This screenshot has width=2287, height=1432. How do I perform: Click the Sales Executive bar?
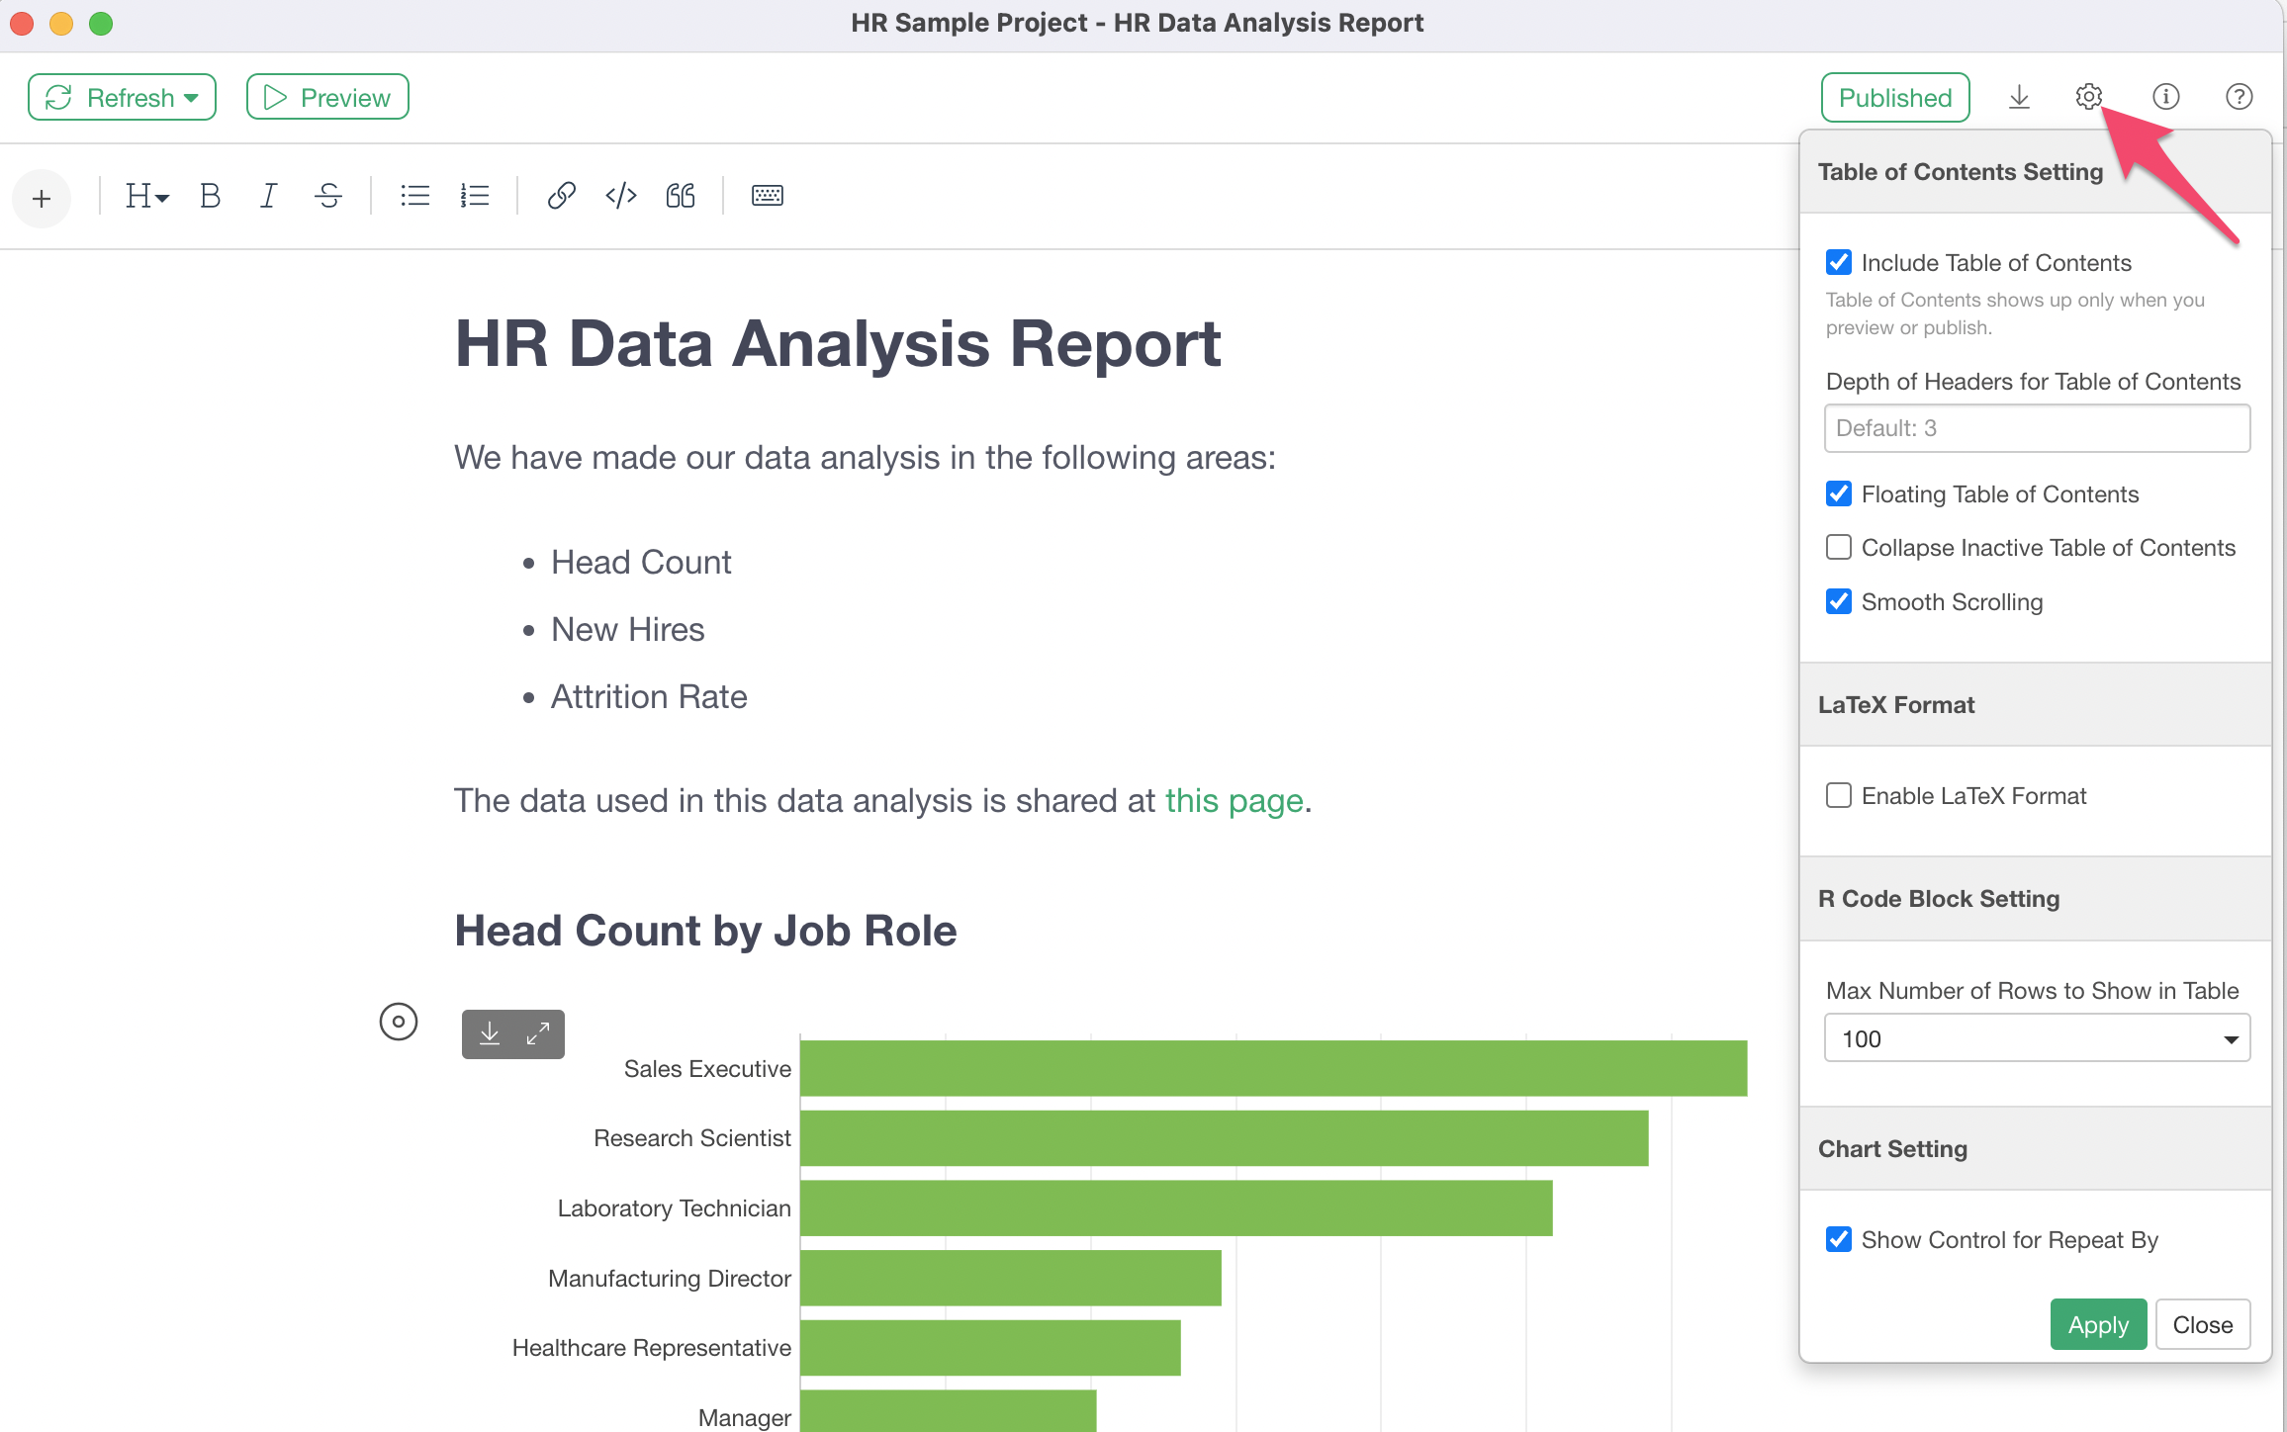coord(1273,1068)
